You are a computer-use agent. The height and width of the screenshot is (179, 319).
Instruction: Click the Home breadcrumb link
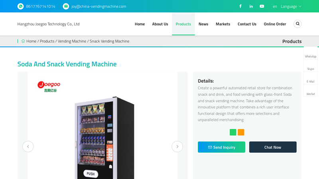pyautogui.click(x=32, y=41)
